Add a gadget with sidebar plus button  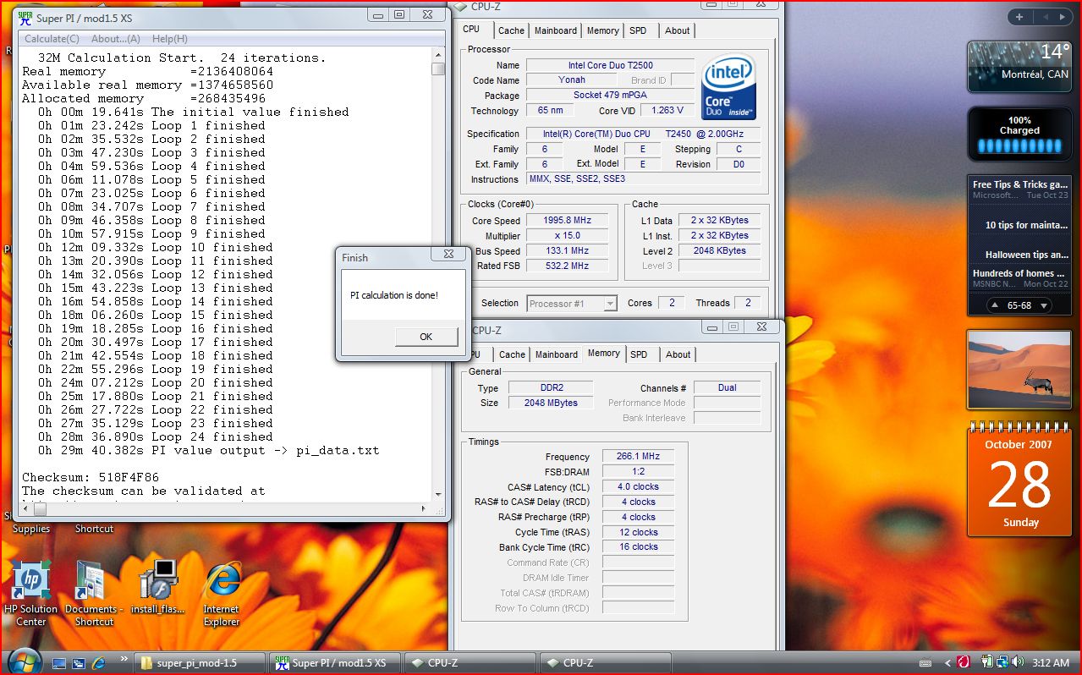point(1020,17)
